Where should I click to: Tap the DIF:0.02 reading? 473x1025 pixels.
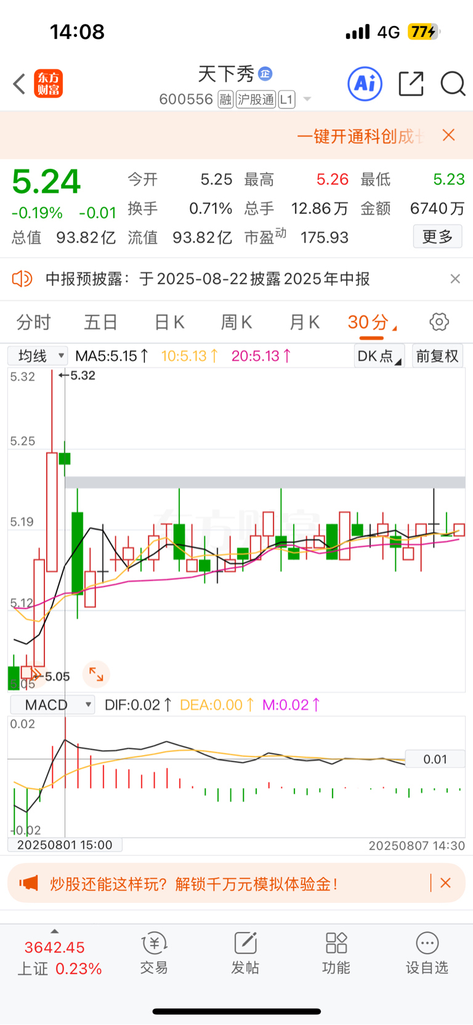[x=138, y=704]
